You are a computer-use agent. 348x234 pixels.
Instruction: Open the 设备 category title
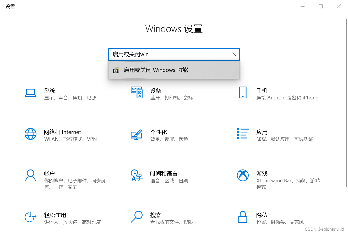click(x=156, y=91)
